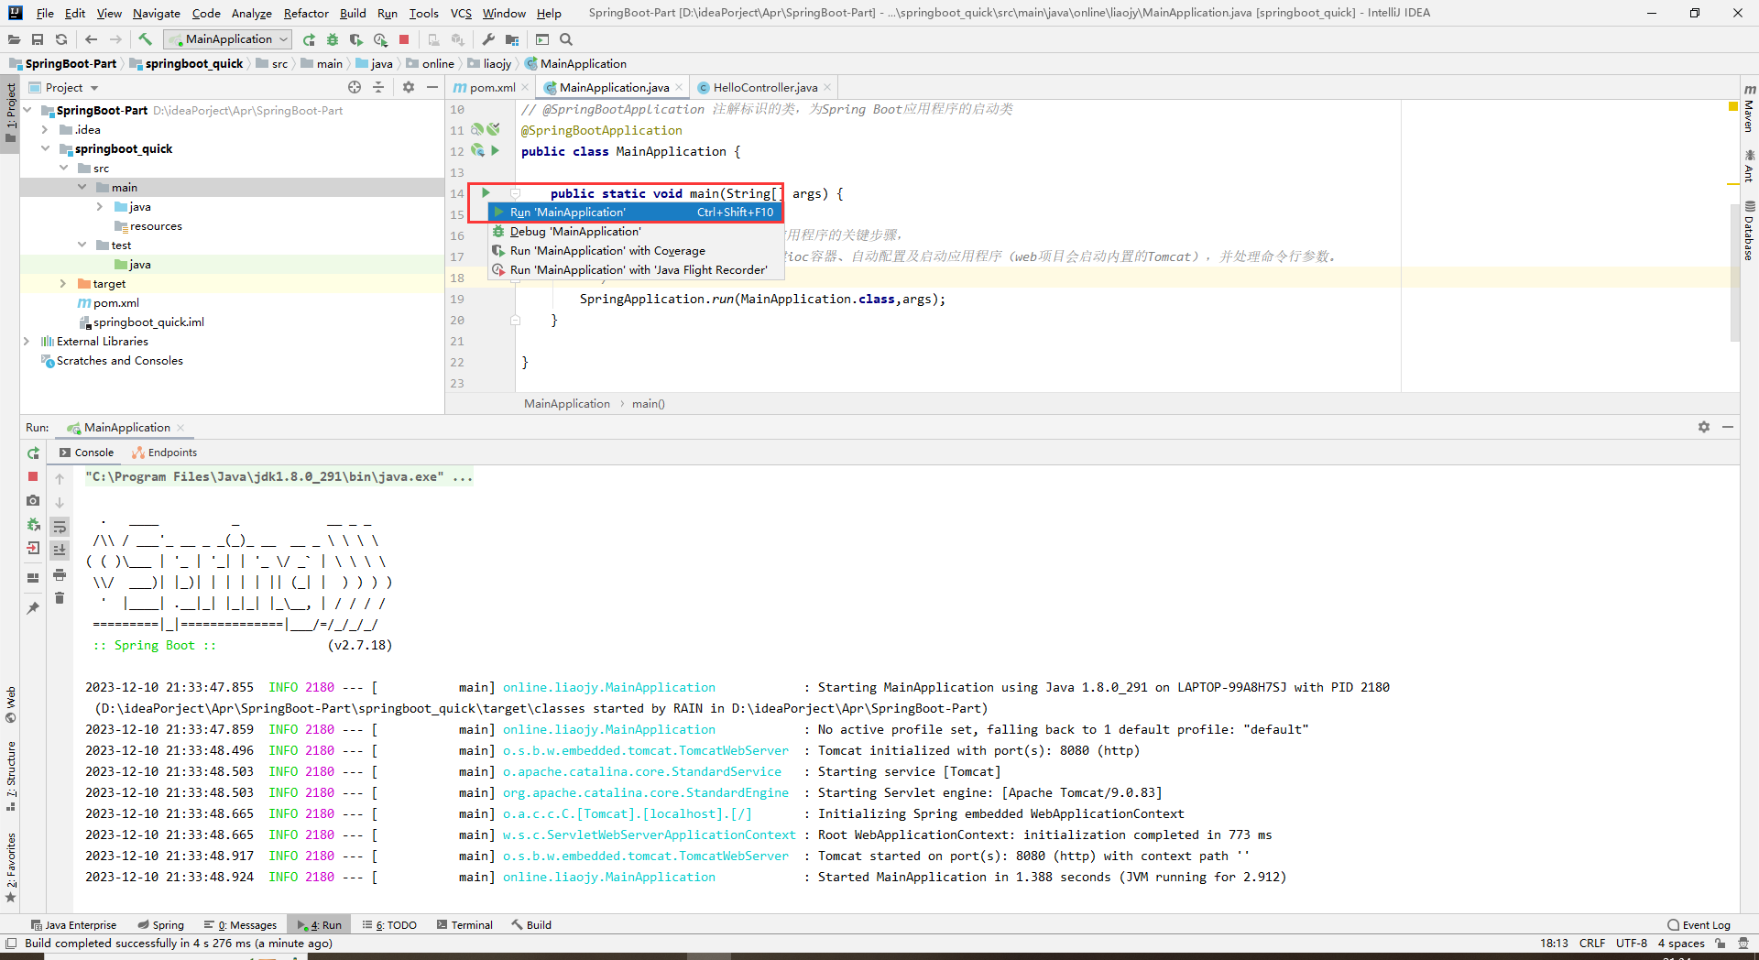Click the Save All toolbar icon
Screen dimensions: 1759x960
click(38, 39)
